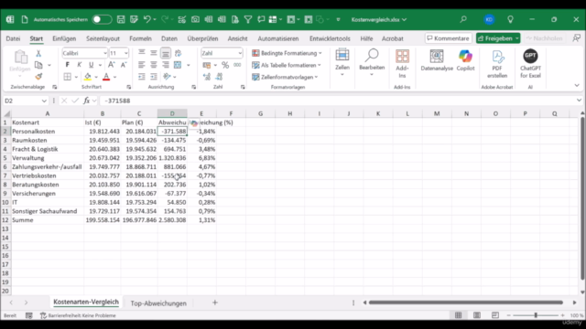Open the Zahl number format dropdown
Screen dimensions: 586x329
240,53
